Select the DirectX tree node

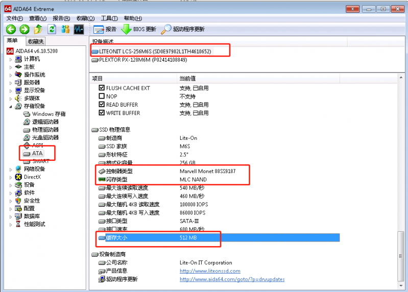pos(28,177)
